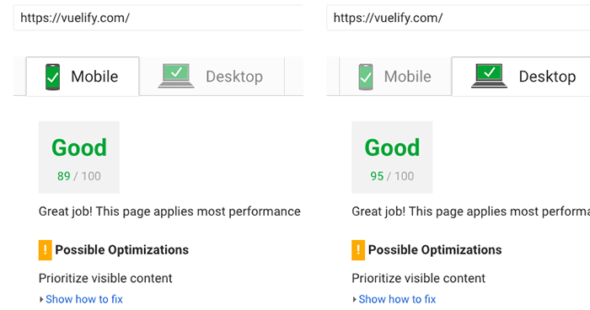
Task: Open 'Show how to fix' link under mobile results
Action: (x=84, y=299)
